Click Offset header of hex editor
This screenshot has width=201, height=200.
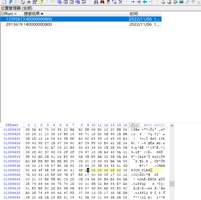pyautogui.click(x=12, y=125)
